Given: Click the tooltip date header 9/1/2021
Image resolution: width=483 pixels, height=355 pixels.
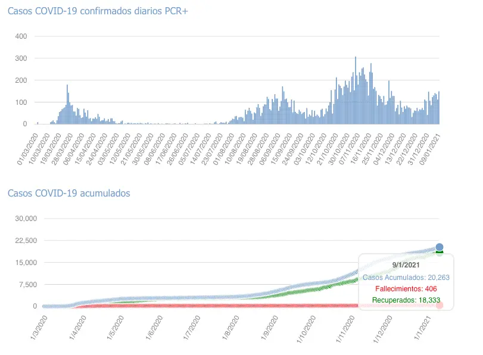Looking at the screenshot, I should tap(406, 265).
